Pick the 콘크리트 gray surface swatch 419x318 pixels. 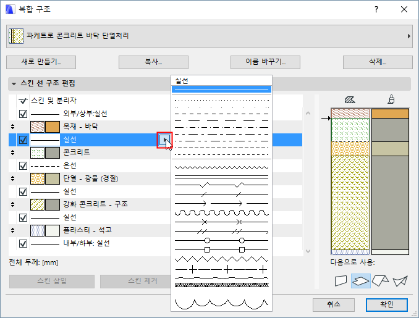tap(53, 153)
